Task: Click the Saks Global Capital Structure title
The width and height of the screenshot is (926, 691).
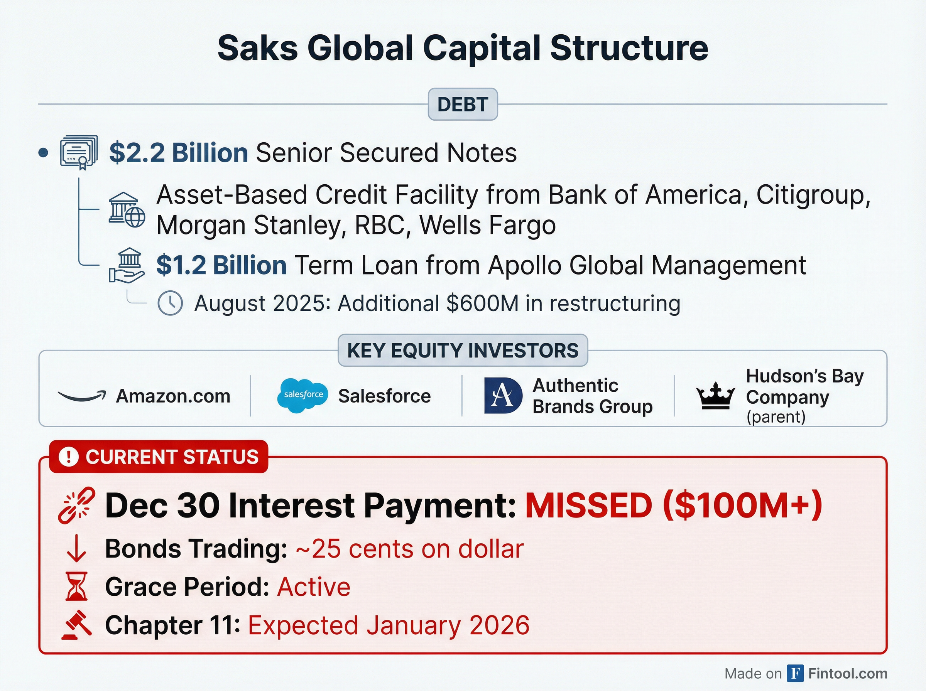Action: pyautogui.click(x=462, y=48)
